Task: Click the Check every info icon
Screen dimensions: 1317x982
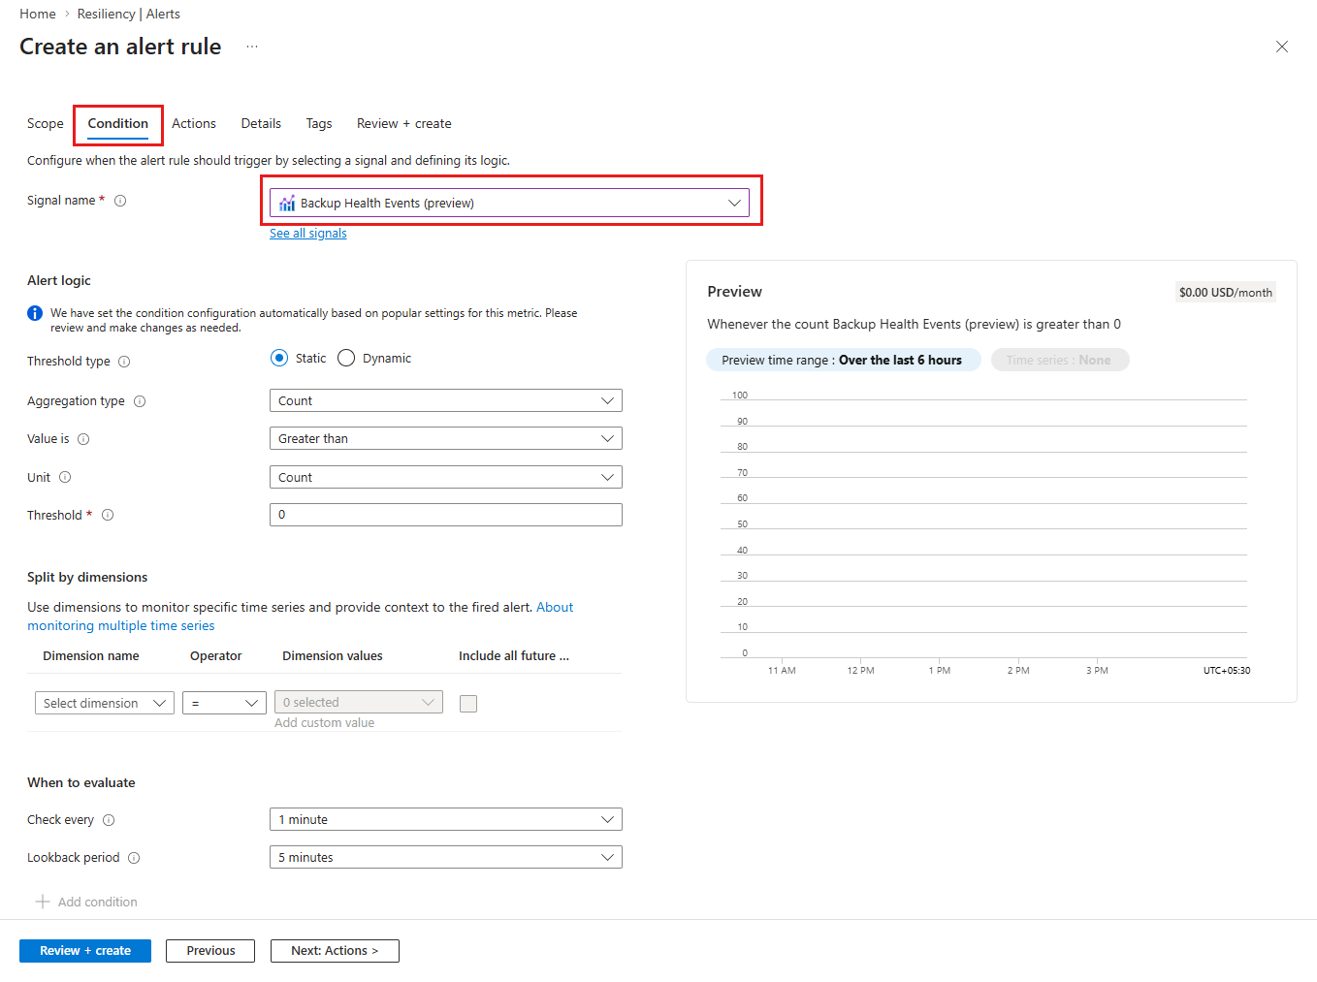Action: pyautogui.click(x=109, y=820)
